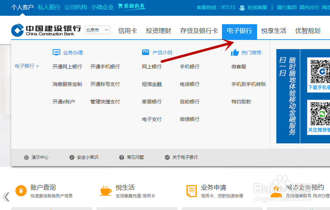Click the 消息服务定制 link
The width and height of the screenshot is (330, 210).
[67, 84]
